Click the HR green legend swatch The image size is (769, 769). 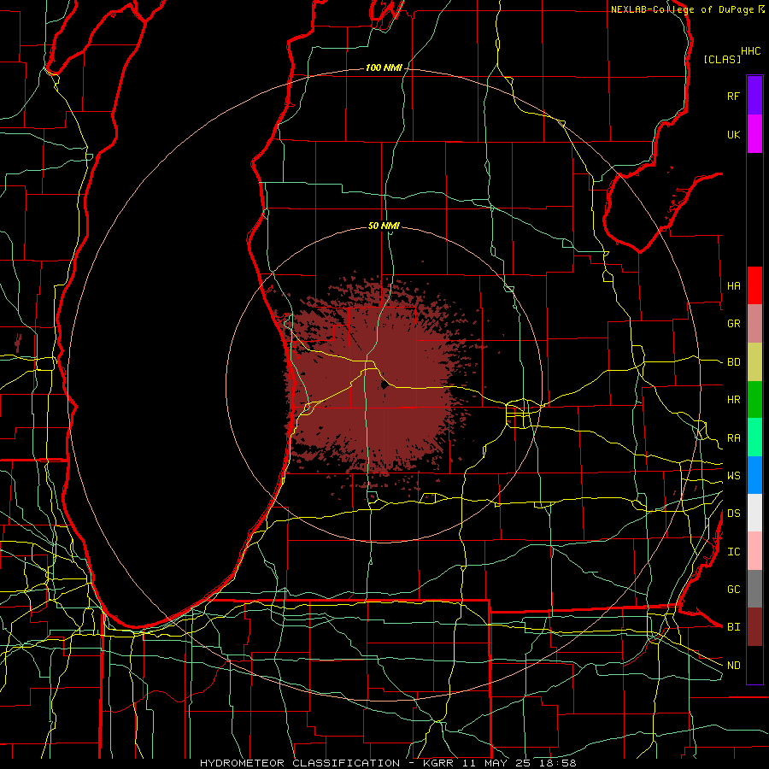pos(754,400)
